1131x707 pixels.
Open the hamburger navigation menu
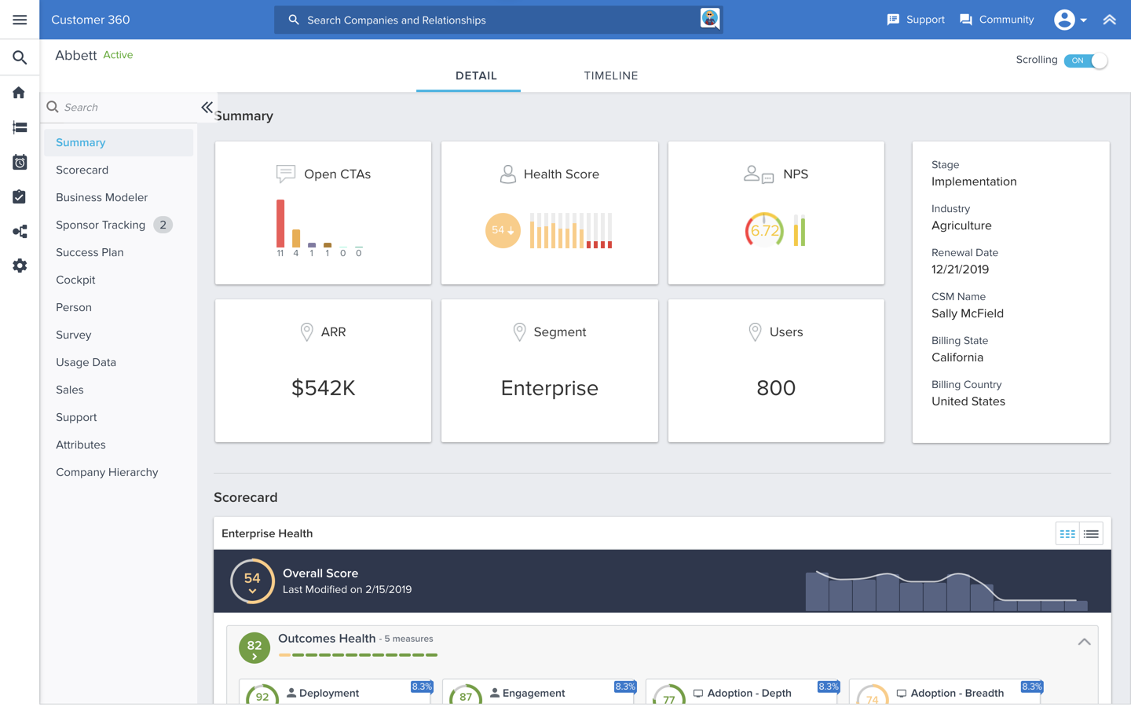pyautogui.click(x=20, y=20)
